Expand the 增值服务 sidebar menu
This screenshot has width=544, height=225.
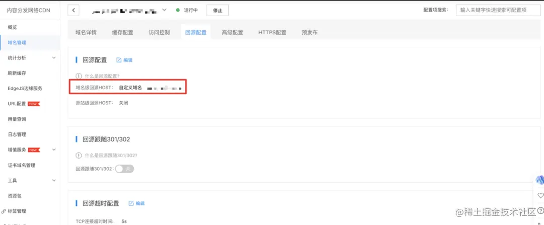click(54, 150)
